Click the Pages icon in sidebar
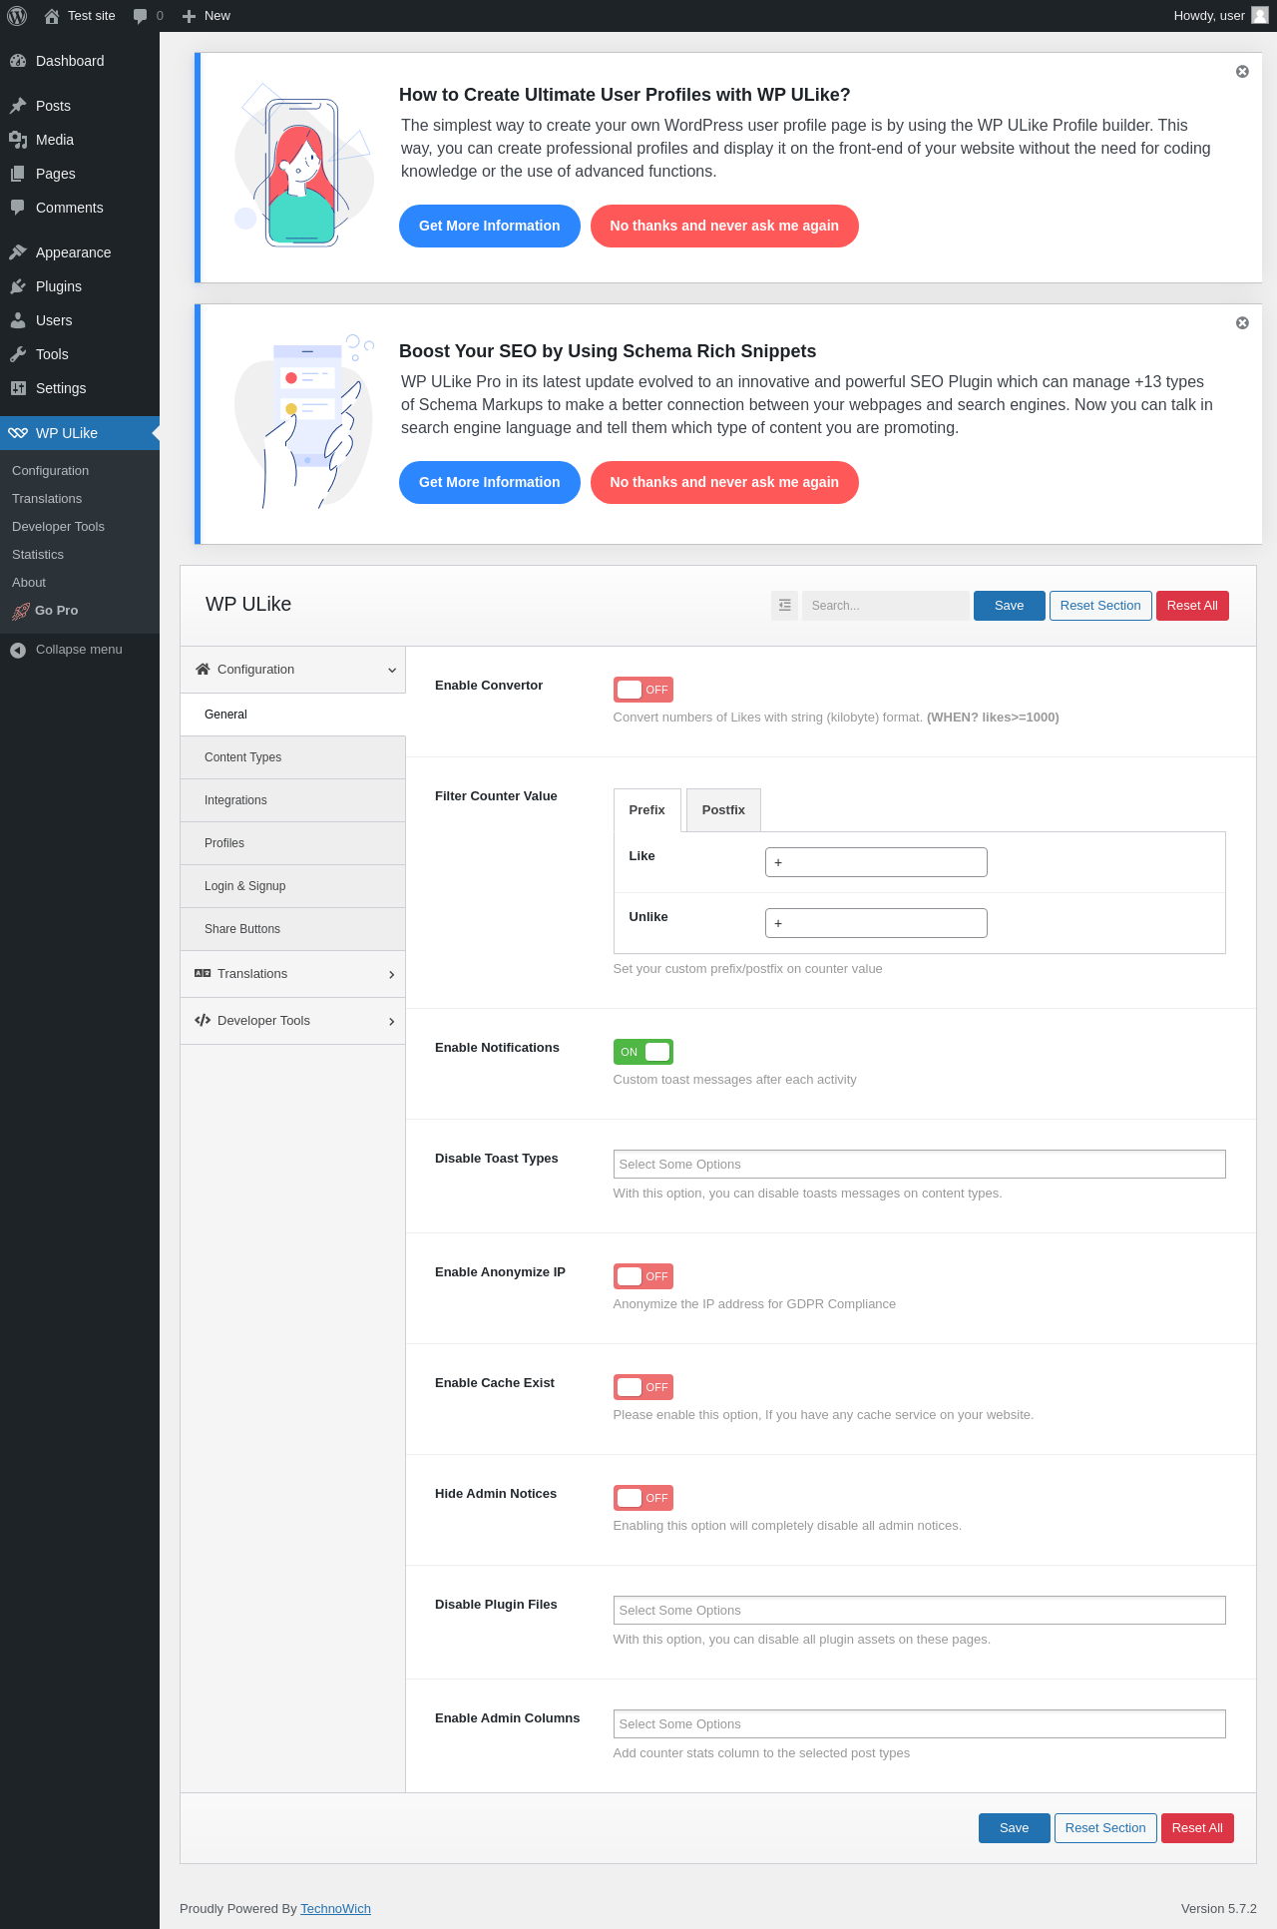Screen dimensions: 1277x1929 coord(18,174)
